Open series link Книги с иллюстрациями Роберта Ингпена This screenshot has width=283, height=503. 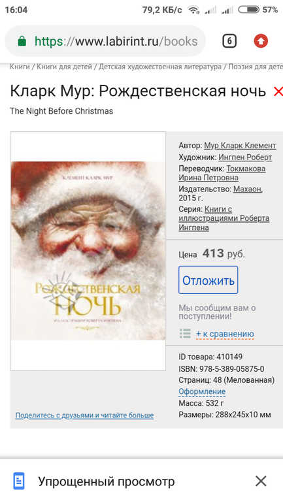[x=224, y=218]
